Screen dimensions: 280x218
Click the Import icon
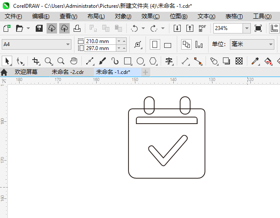pyautogui.click(x=177, y=28)
